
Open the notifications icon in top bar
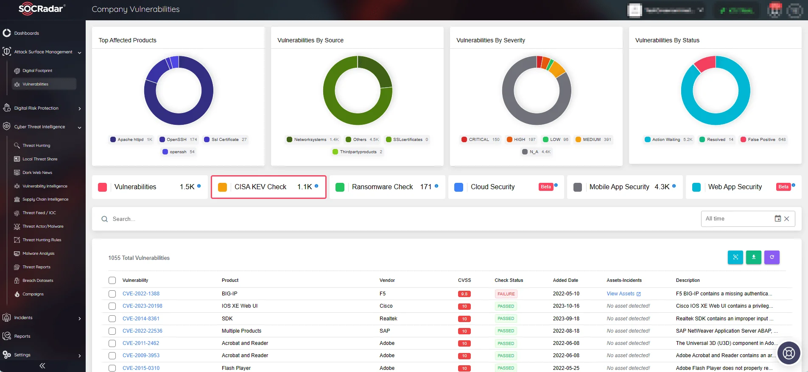(x=775, y=10)
